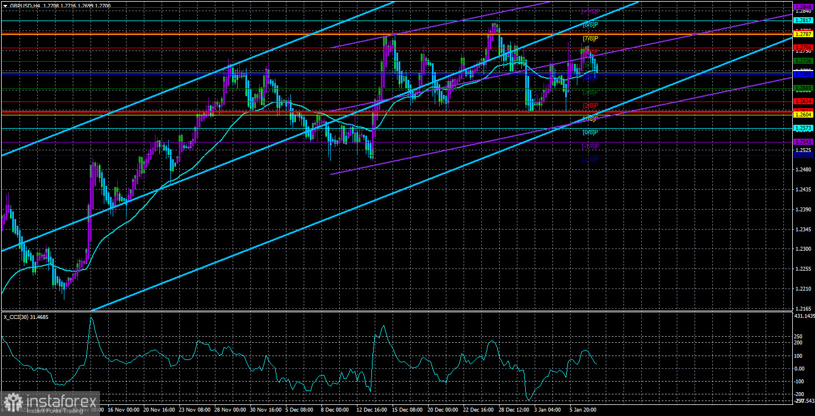Click the 1.2525 price scale value
Viewport: 815px width, 416px height.
coord(803,150)
